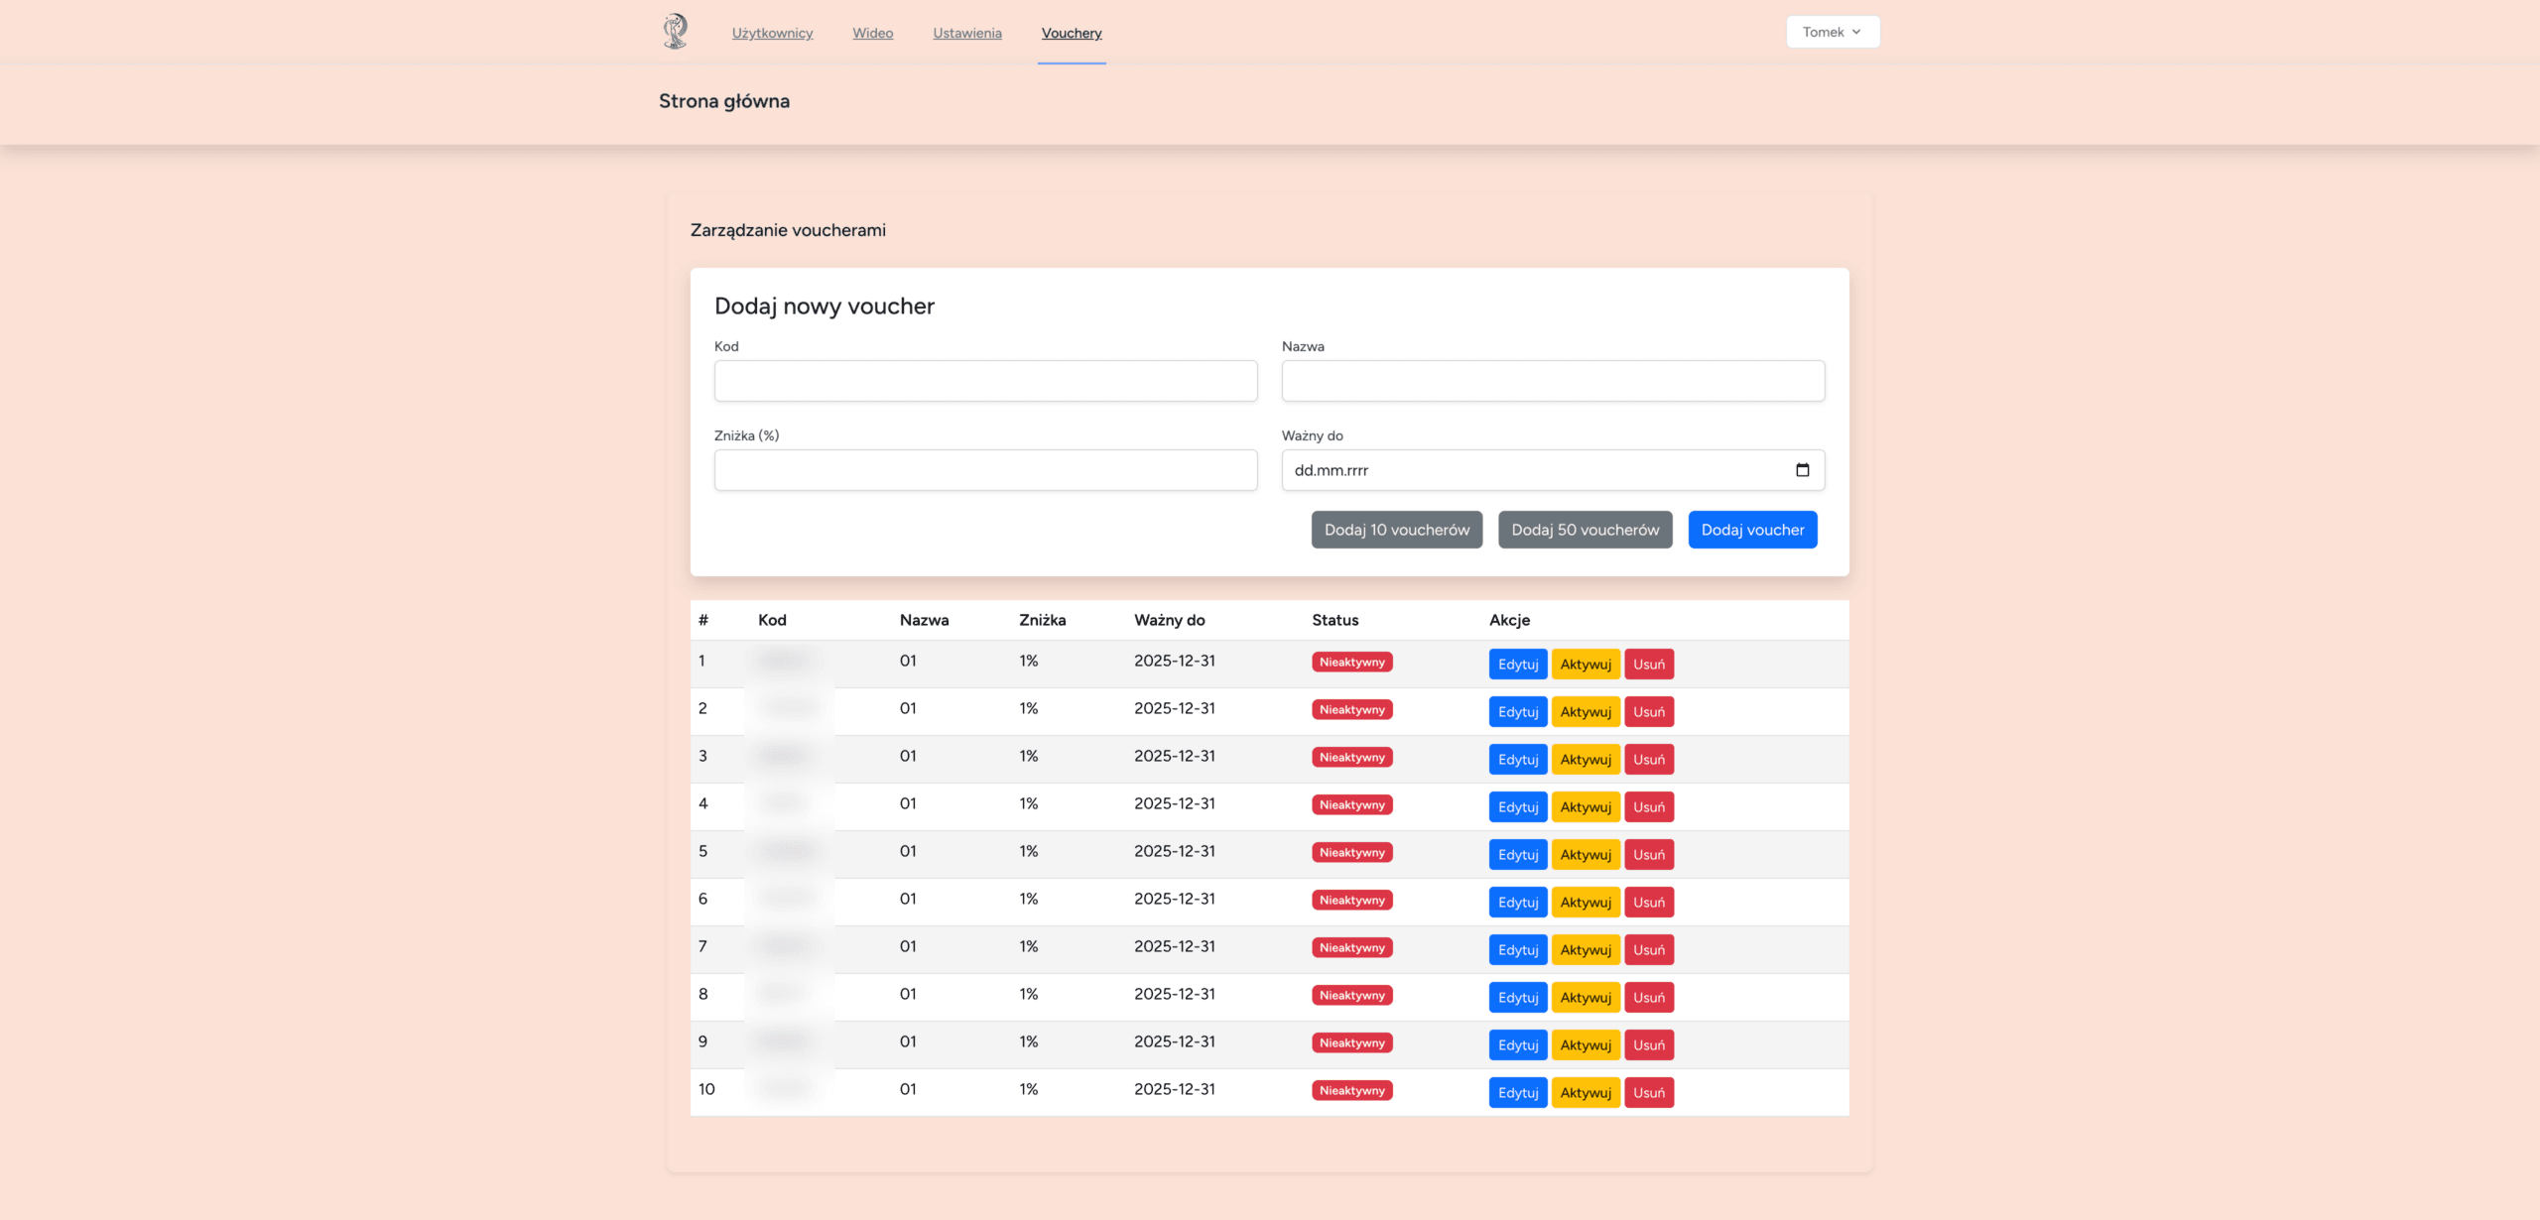Delete voucher in row 5
The width and height of the screenshot is (2540, 1220).
tap(1648, 855)
